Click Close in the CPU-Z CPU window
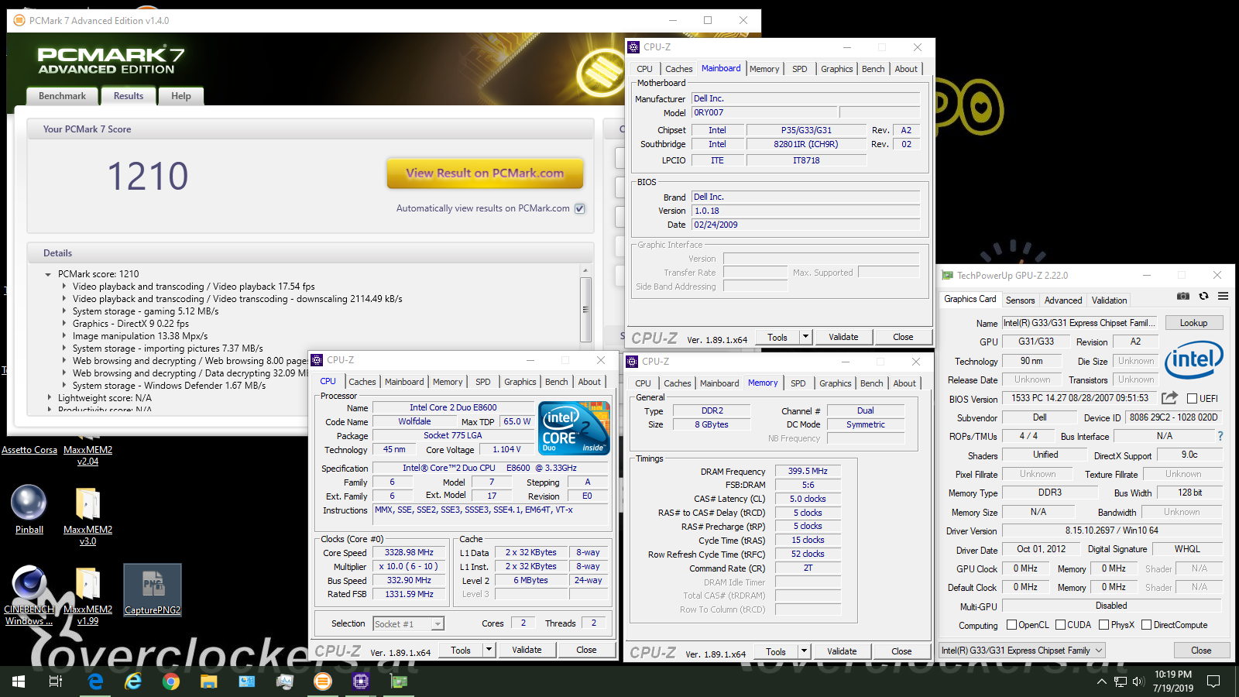Image resolution: width=1239 pixels, height=697 pixels. click(x=586, y=650)
